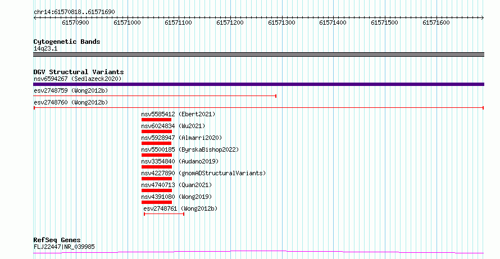Select red bar under nsv5928947
The height and width of the screenshot is (259, 500).
pos(157,143)
